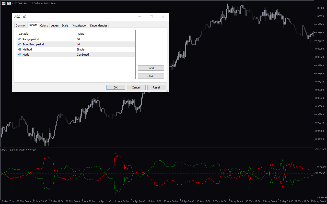Viewport: 327px width, 204px height.
Task: Click the OK button
Action: click(x=116, y=87)
